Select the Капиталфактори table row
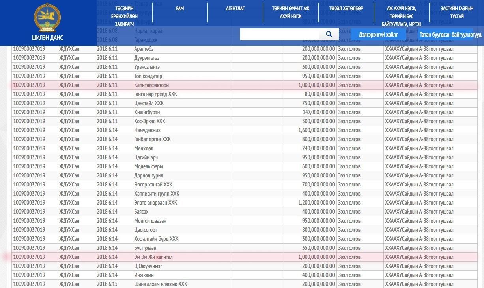Screen dimensions: 484x288 (245, 85)
